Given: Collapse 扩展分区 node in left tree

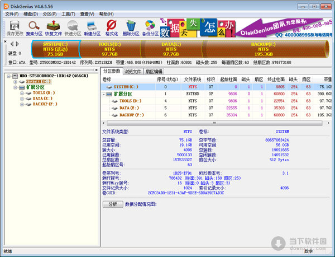Looking at the screenshot, I should point(15,87).
